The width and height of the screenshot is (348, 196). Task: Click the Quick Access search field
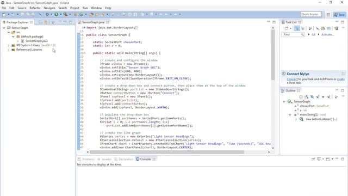(310, 15)
